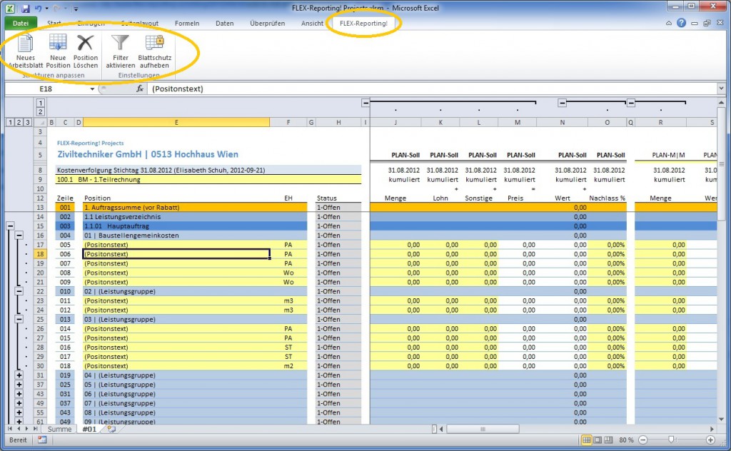Save the workbook with the disk icon
Image resolution: width=731 pixels, height=451 pixels.
point(26,9)
